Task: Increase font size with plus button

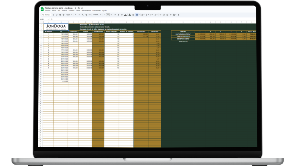Action: click(111, 15)
